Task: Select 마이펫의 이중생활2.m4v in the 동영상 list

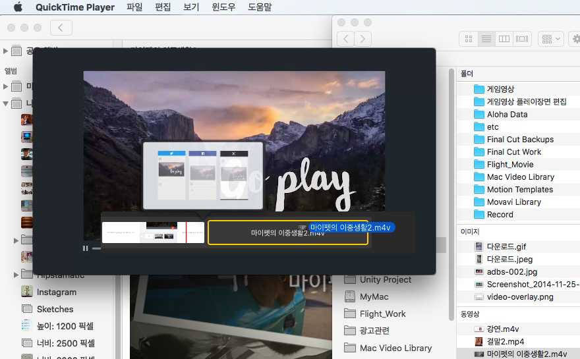Action: [x=527, y=354]
